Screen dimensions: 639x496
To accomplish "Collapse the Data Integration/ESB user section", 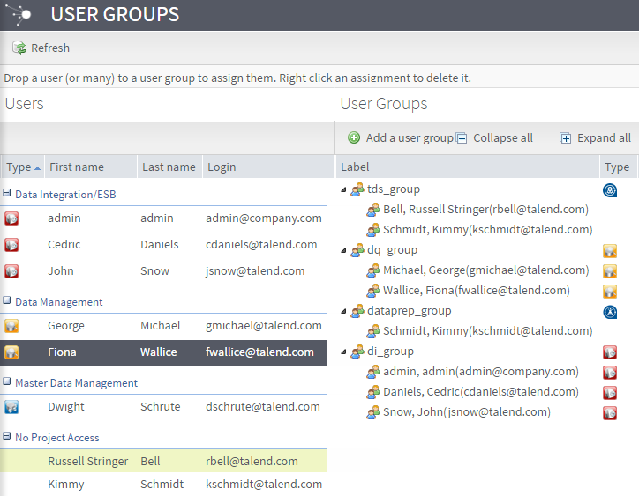I will (7, 194).
